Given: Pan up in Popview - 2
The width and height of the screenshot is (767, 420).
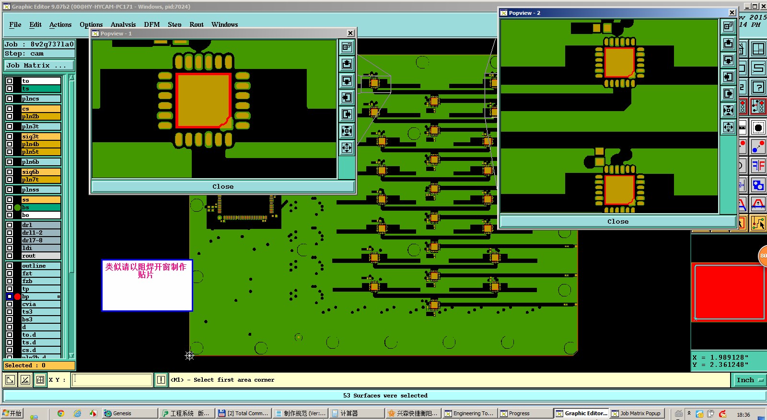Looking at the screenshot, I should pos(728,44).
